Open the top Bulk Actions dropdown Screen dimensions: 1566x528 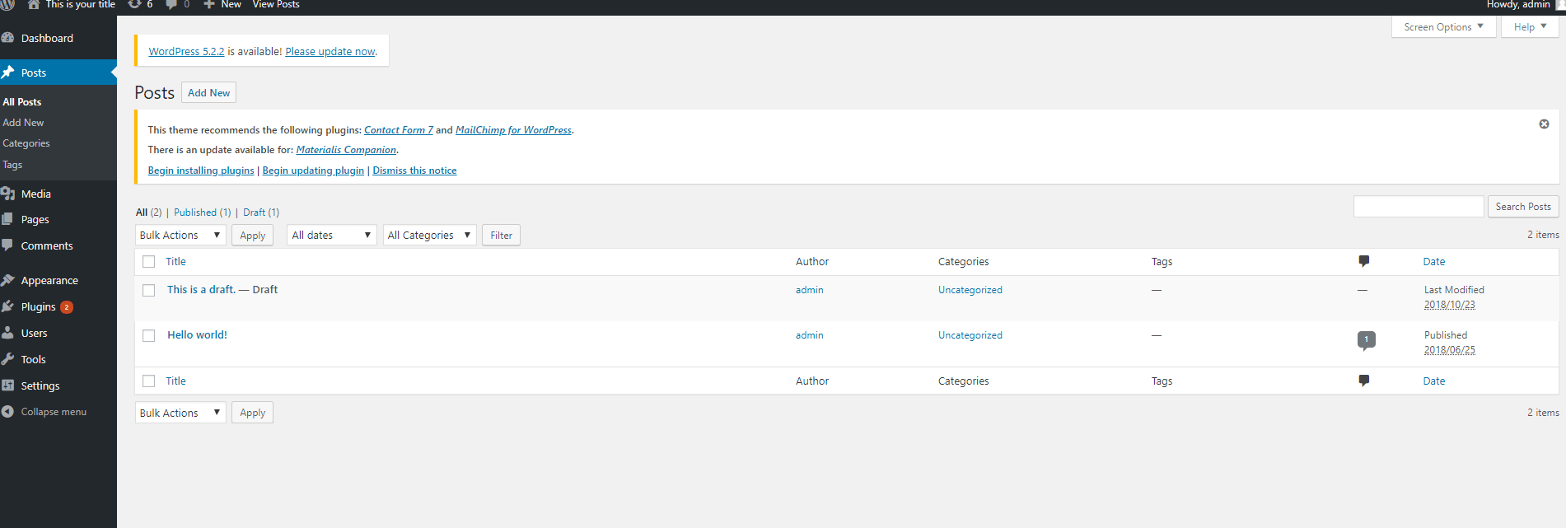click(x=180, y=235)
